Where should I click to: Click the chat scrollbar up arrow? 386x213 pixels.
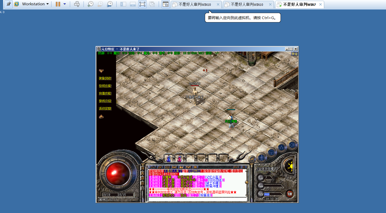point(247,171)
